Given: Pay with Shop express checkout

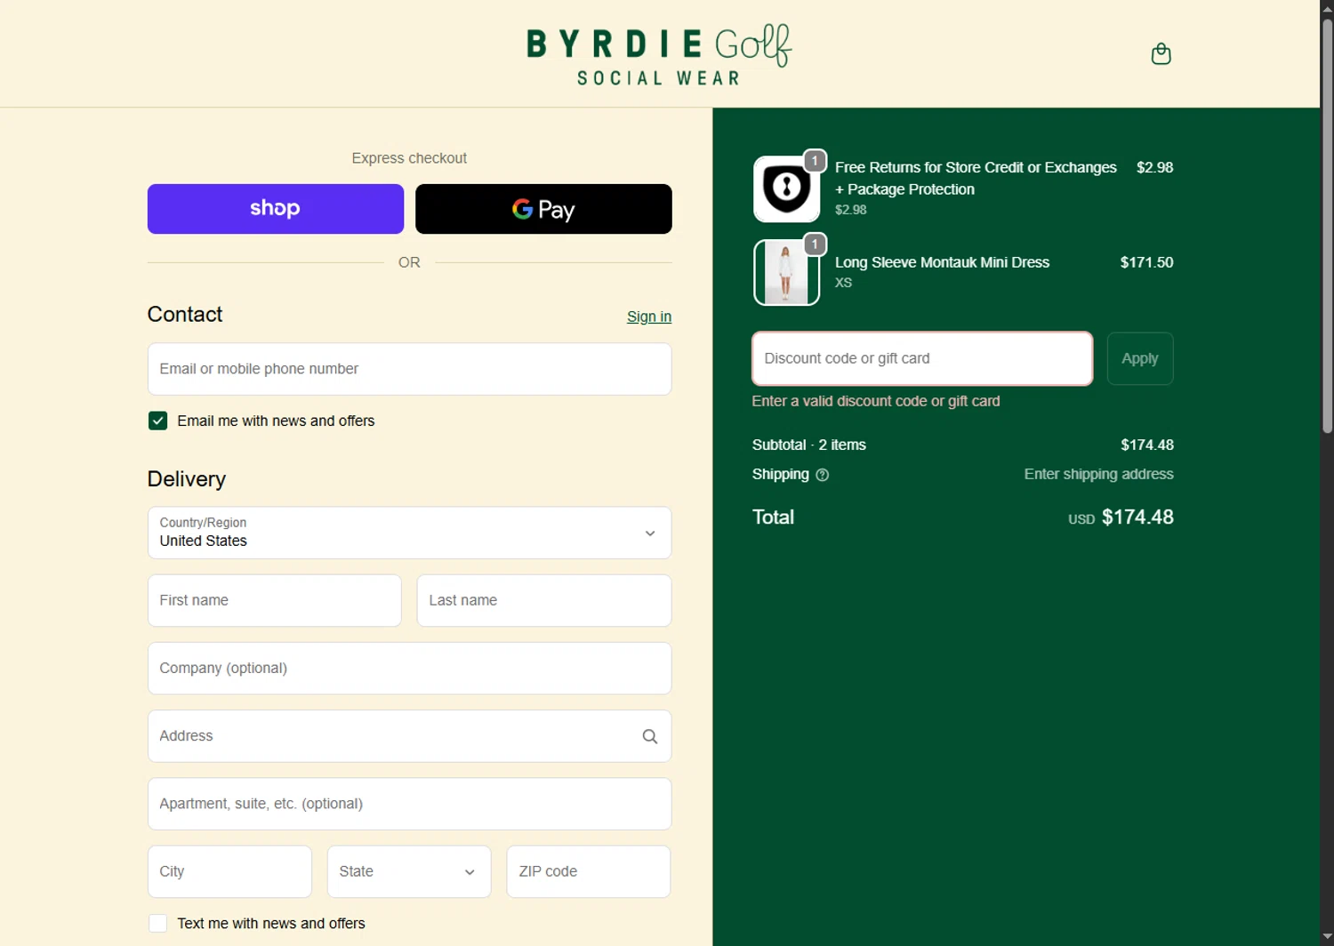Looking at the screenshot, I should pos(276,209).
